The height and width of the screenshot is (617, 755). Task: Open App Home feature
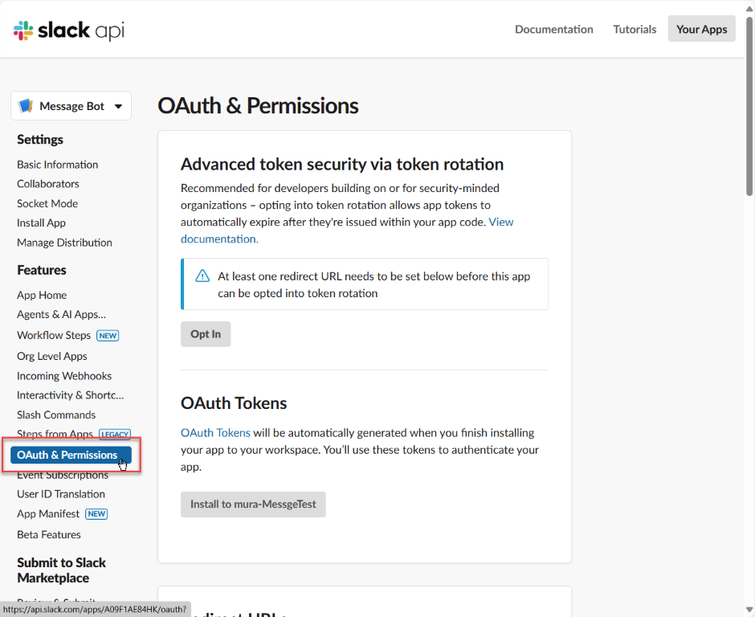(42, 296)
